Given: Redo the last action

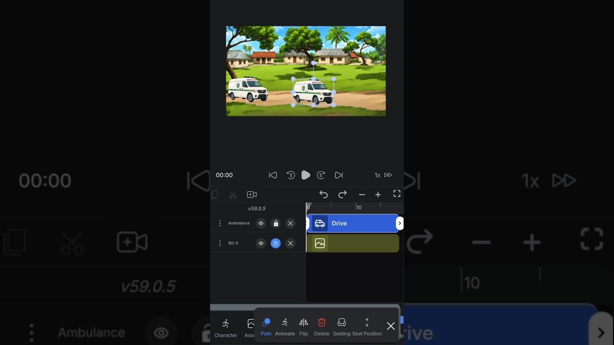Looking at the screenshot, I should pyautogui.click(x=342, y=194).
